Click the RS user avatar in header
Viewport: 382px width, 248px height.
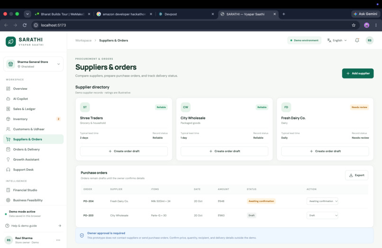(370, 40)
